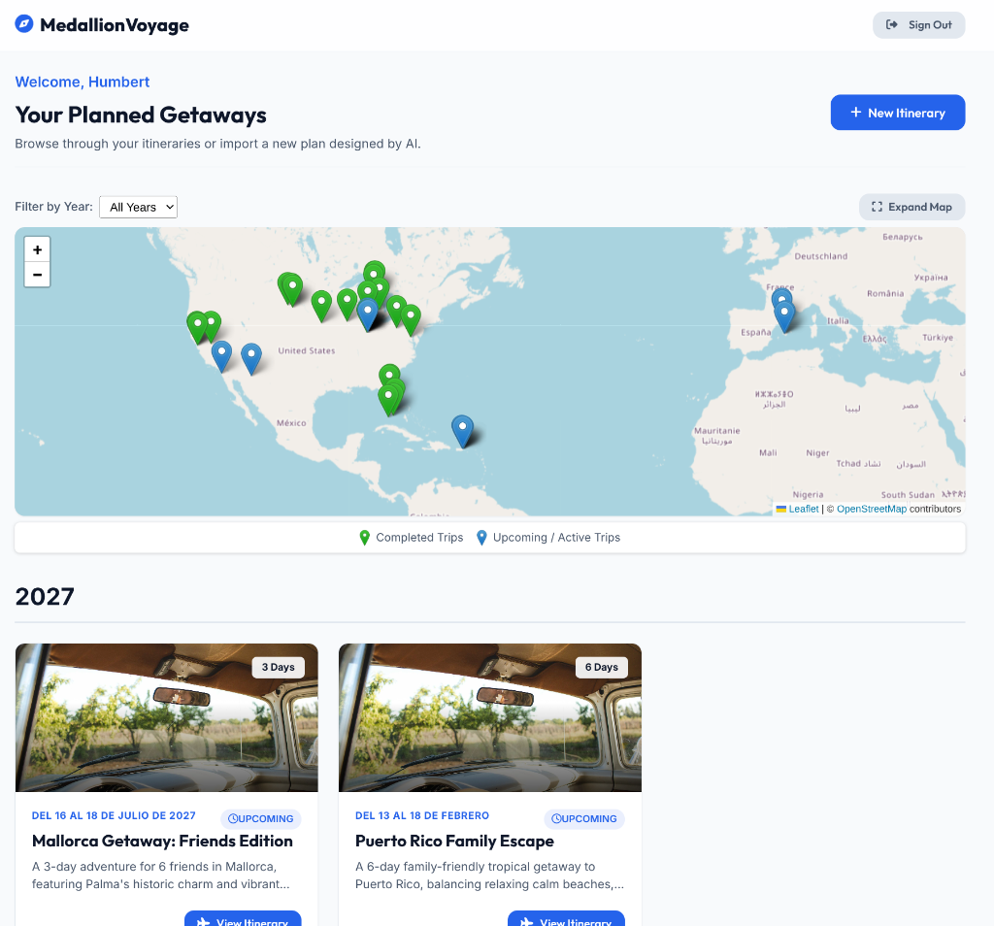994x926 pixels.
Task: Select the blue marker on the California coast
Action: point(221,356)
